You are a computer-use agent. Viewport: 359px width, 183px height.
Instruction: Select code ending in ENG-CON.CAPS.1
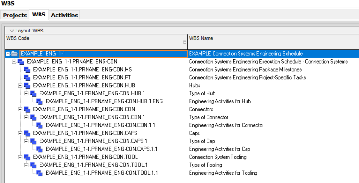coord(94,141)
